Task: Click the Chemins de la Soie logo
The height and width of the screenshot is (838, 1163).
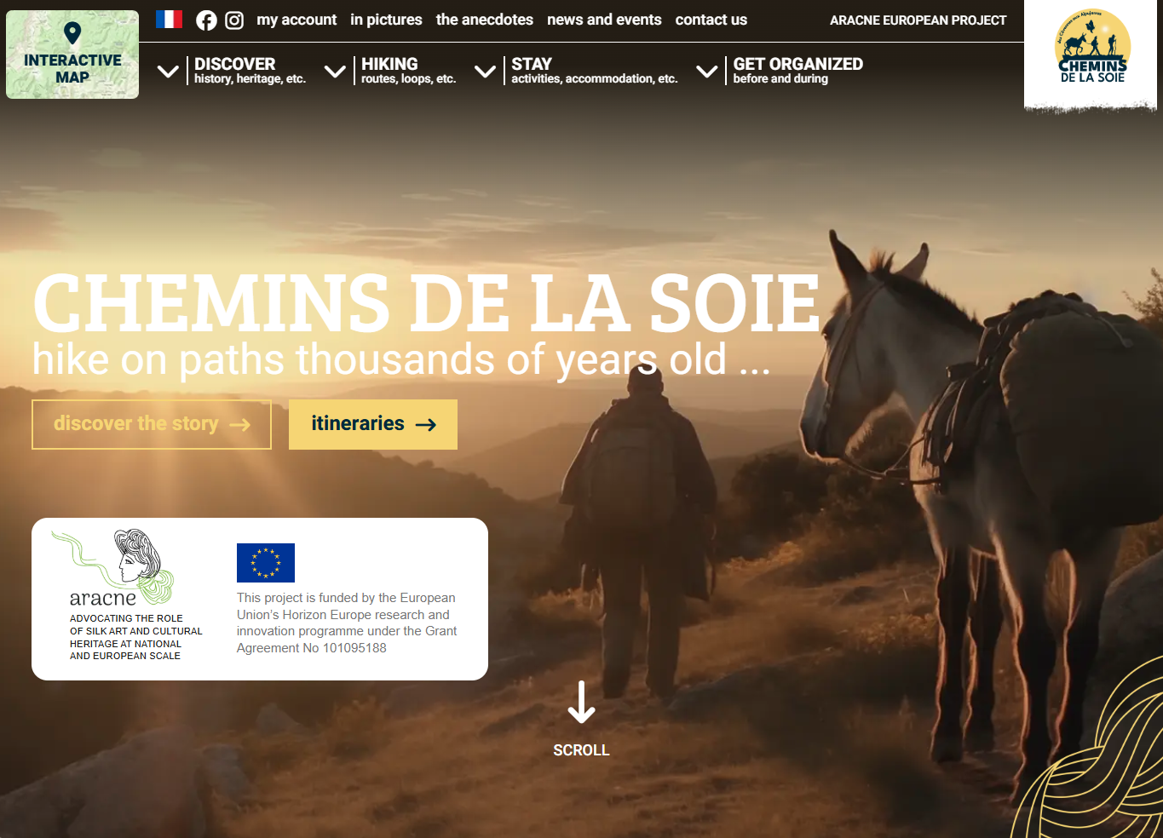Action: pos(1092,48)
